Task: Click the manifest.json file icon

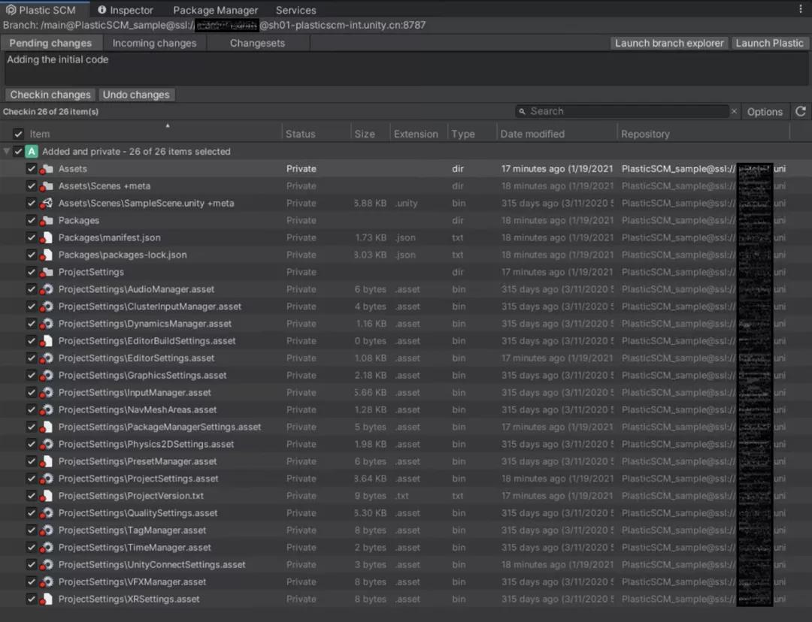Action: point(47,237)
